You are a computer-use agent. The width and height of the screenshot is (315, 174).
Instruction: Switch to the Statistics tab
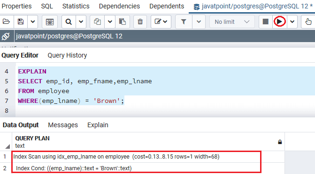[x=76, y=6]
